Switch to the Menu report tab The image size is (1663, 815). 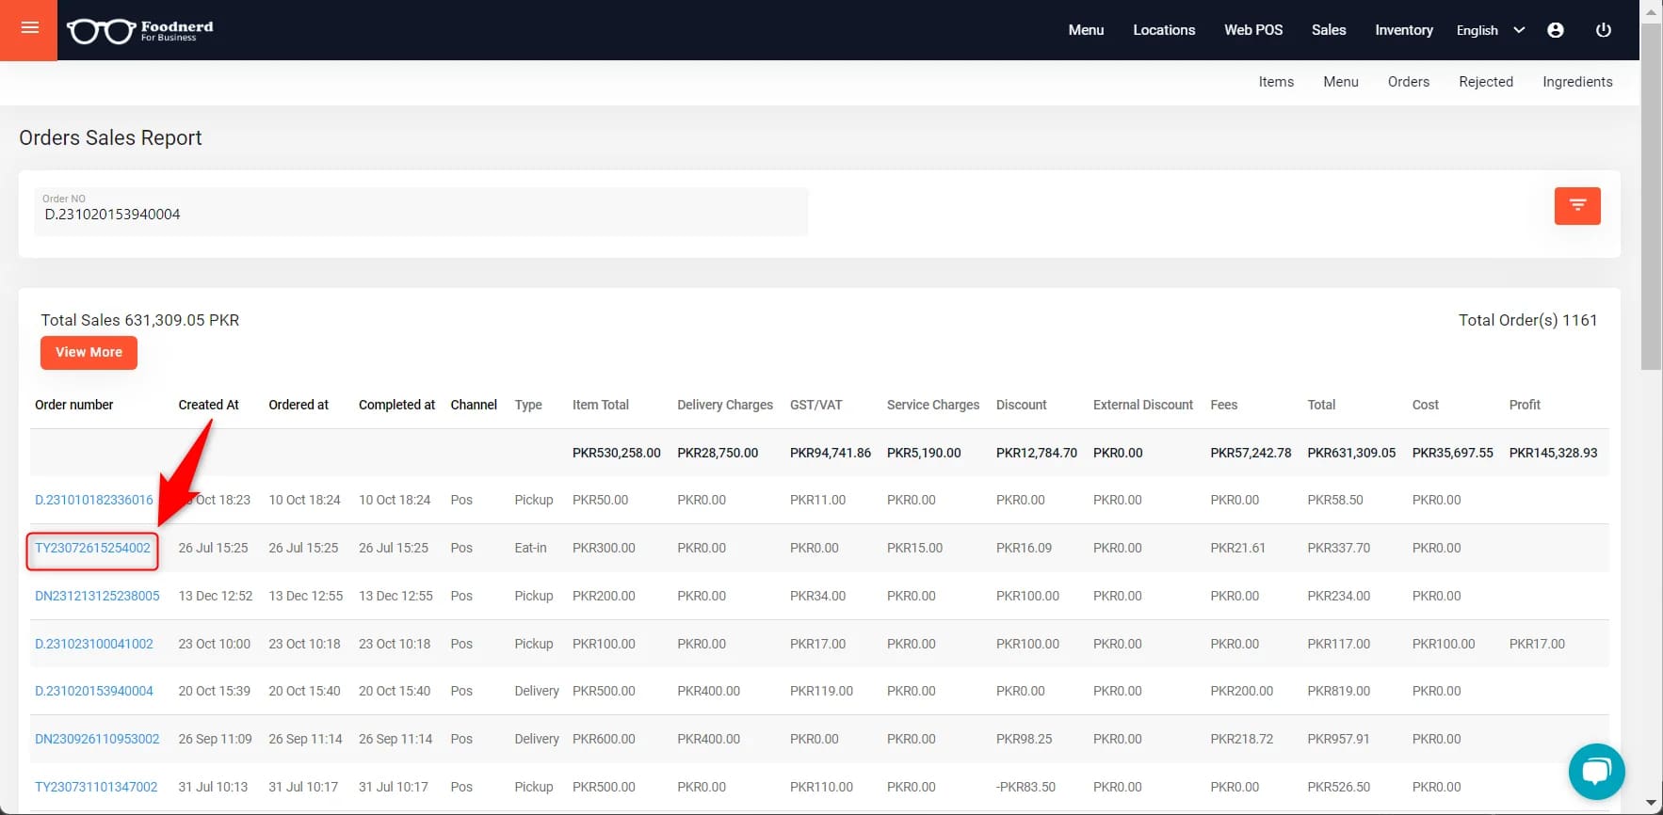[1341, 82]
